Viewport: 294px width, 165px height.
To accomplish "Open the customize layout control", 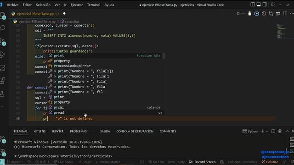I will coord(273,5).
